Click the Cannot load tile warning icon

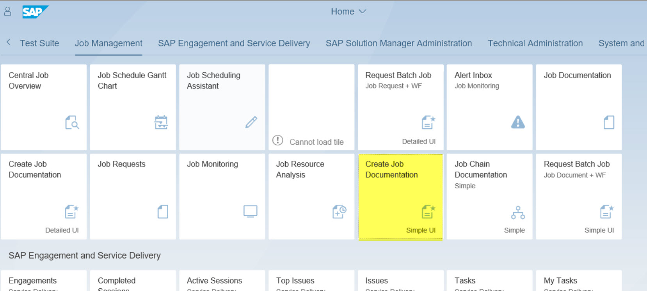[x=278, y=140]
